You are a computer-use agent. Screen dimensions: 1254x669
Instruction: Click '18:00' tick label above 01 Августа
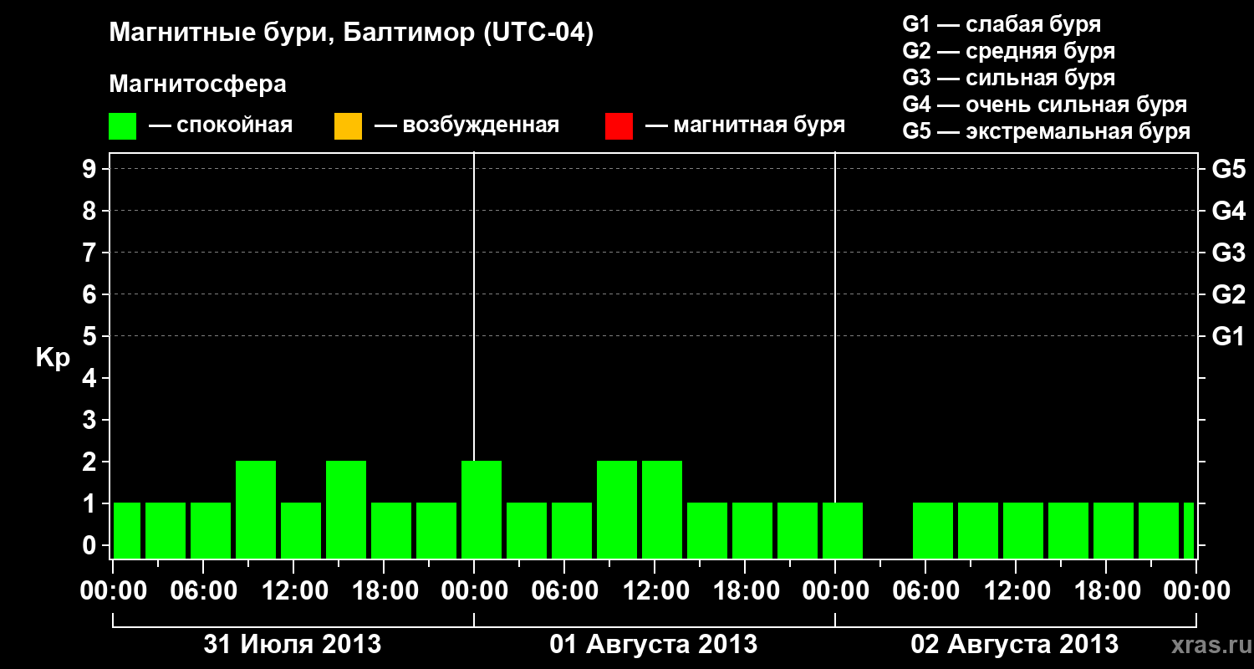[745, 591]
